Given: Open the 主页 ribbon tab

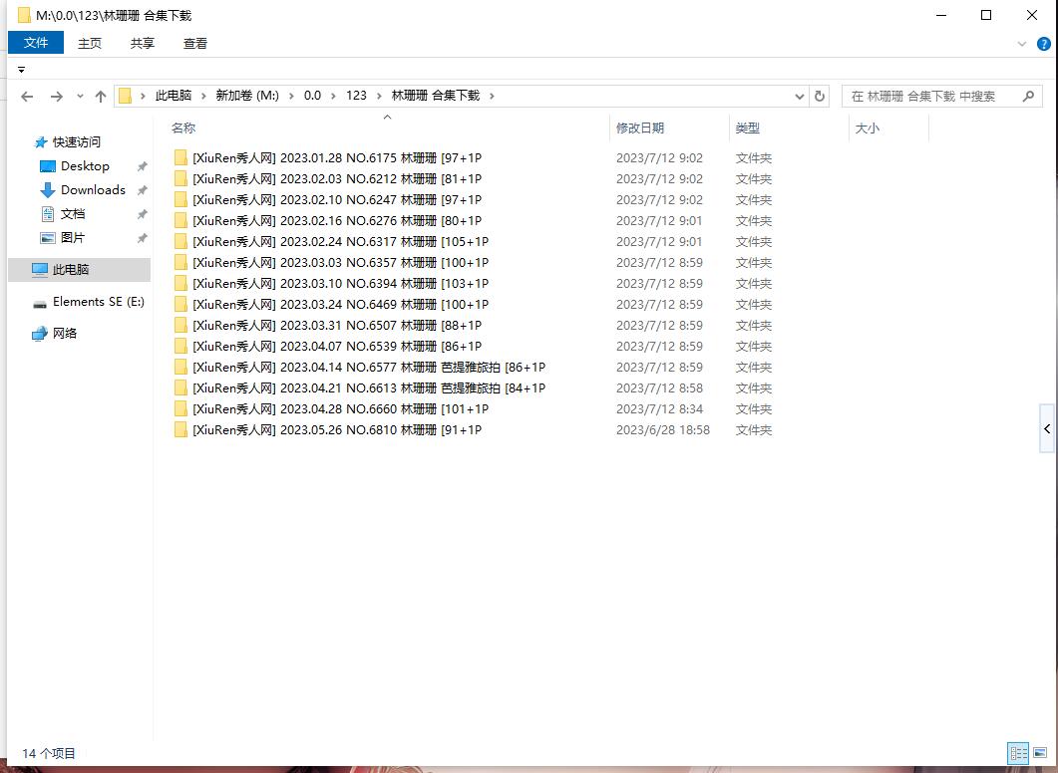Looking at the screenshot, I should [89, 43].
